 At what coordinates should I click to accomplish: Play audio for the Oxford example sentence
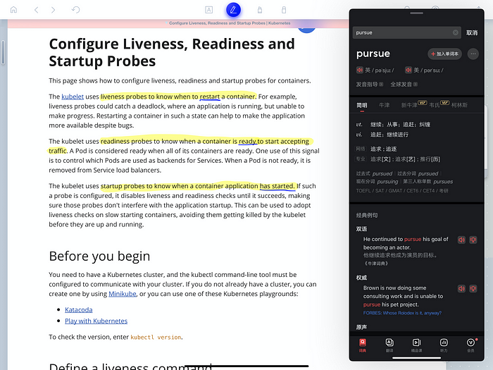[461, 240]
